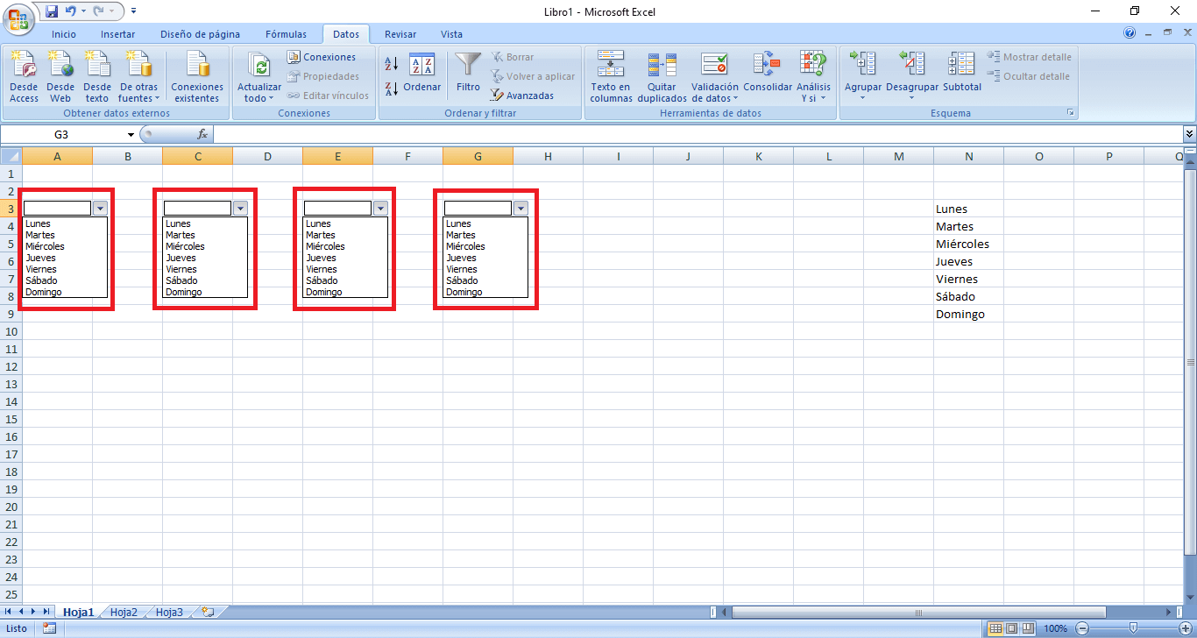This screenshot has width=1197, height=638.
Task: Import data Desde Web
Action: pyautogui.click(x=60, y=77)
